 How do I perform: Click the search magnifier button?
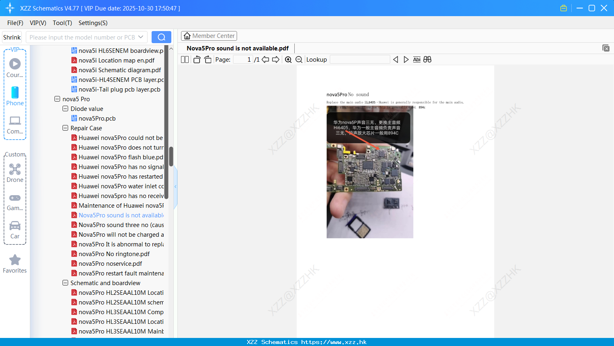[x=161, y=37]
